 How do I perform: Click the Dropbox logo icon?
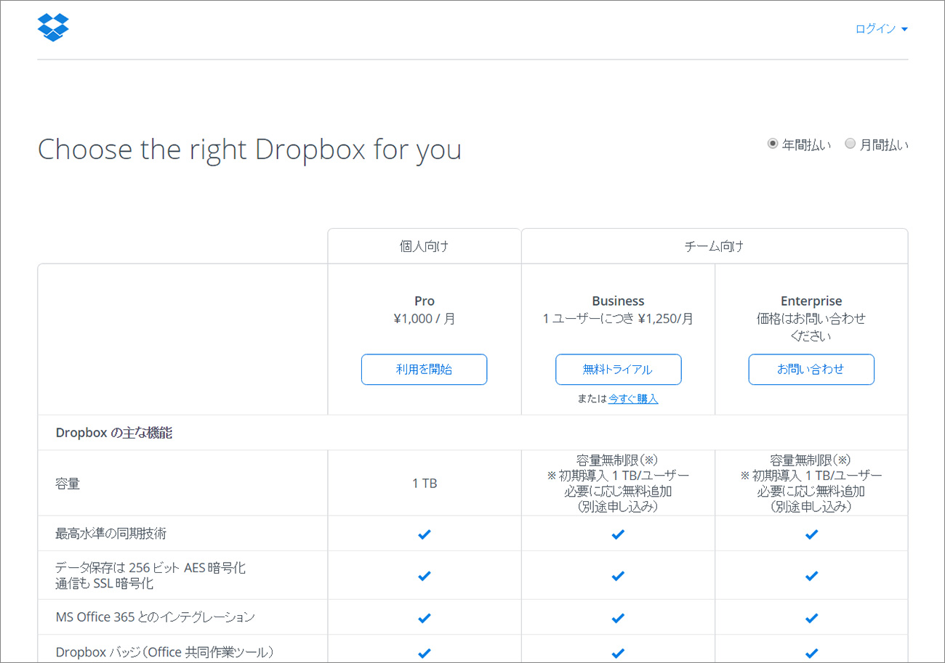(53, 27)
